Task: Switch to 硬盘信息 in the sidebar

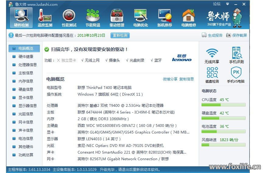Action: (x=26, y=89)
